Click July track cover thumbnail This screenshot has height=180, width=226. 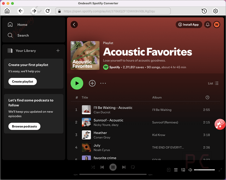tap(86, 147)
